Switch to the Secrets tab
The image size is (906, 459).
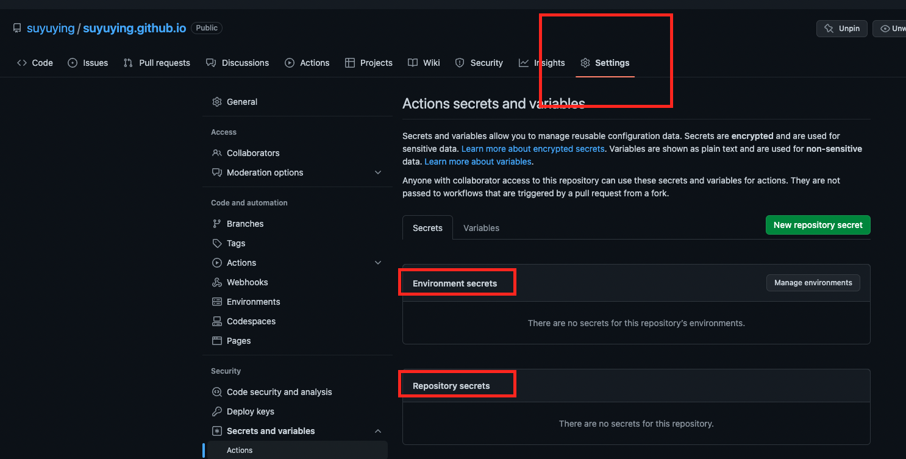(427, 227)
